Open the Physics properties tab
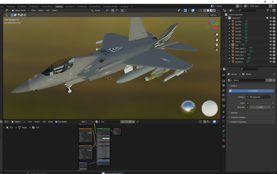 pos(223,126)
